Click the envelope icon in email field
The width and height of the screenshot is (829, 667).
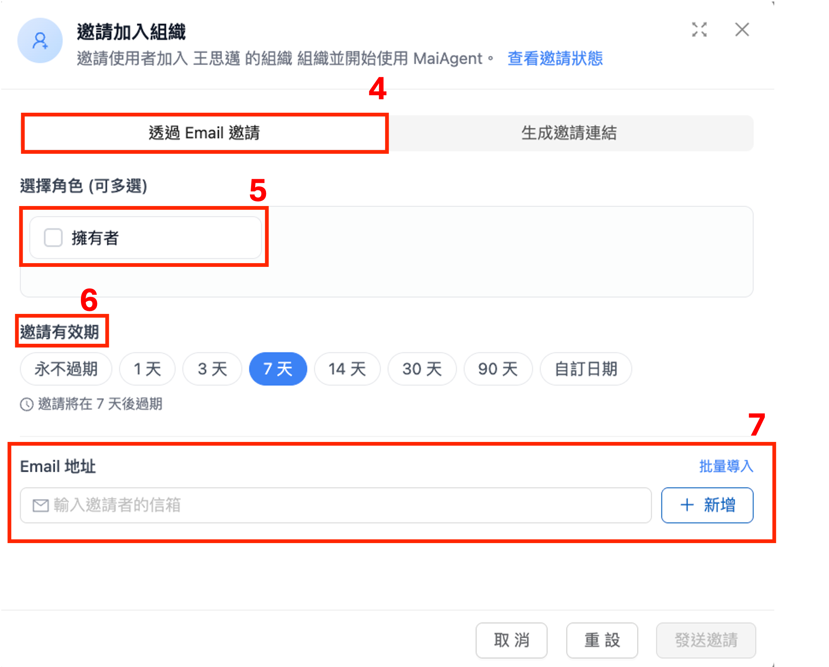click(x=41, y=505)
